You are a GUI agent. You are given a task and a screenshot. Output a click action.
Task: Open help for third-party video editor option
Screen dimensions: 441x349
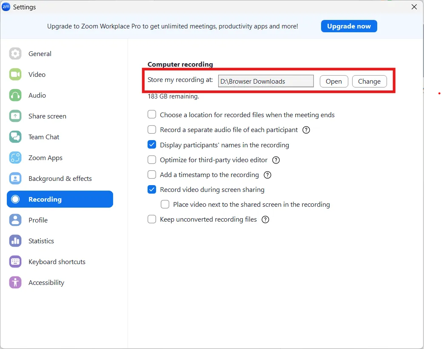(x=276, y=160)
